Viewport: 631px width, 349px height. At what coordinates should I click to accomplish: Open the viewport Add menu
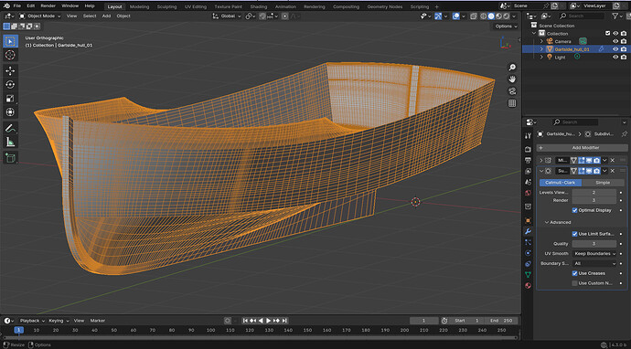coord(106,16)
